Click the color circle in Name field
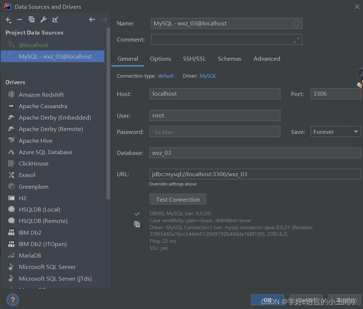Viewport: 363px width, 309px height. pyautogui.click(x=296, y=24)
